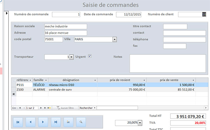
Task: Open the Ville dropdown showing PARIS
Action: click(x=115, y=39)
